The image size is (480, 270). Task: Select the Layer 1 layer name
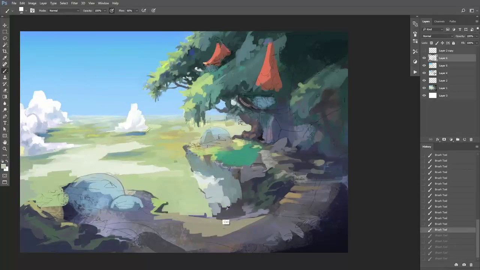pyautogui.click(x=443, y=88)
